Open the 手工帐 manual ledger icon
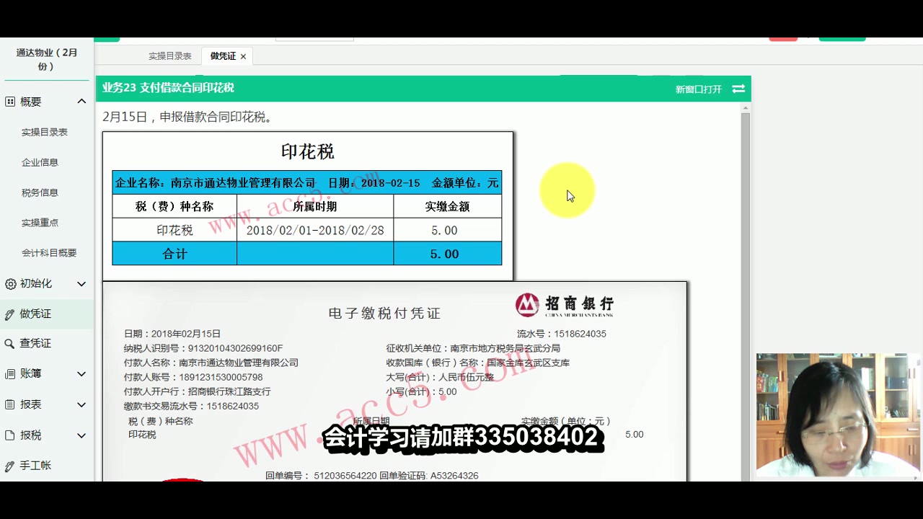The image size is (923, 519). pyautogui.click(x=9, y=466)
